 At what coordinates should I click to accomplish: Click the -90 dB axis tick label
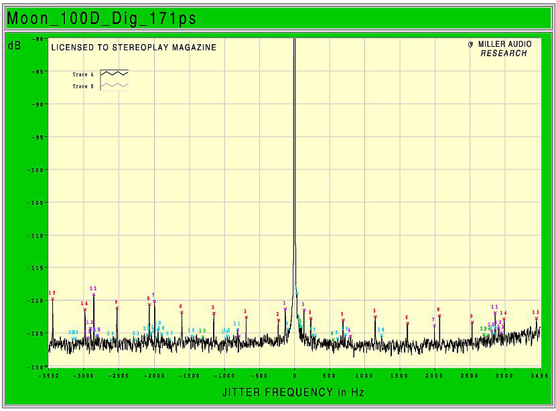[x=38, y=104]
